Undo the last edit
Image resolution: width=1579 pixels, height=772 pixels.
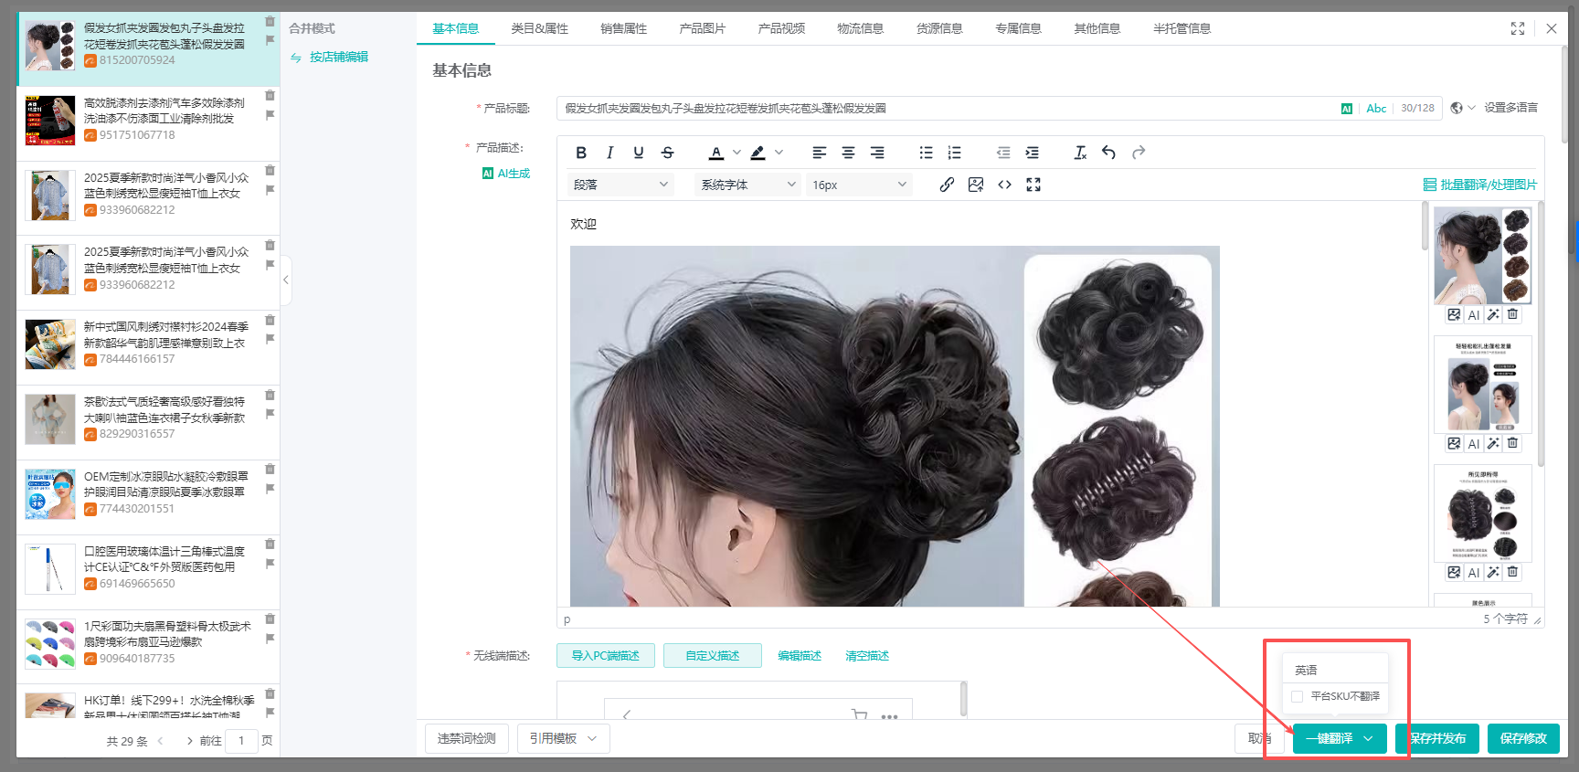click(x=1108, y=153)
